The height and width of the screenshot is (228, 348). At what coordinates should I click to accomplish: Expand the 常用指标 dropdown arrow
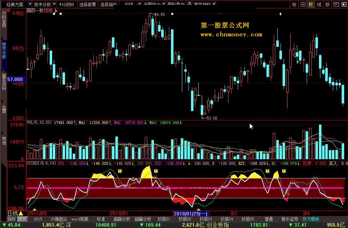(x=214, y=4)
